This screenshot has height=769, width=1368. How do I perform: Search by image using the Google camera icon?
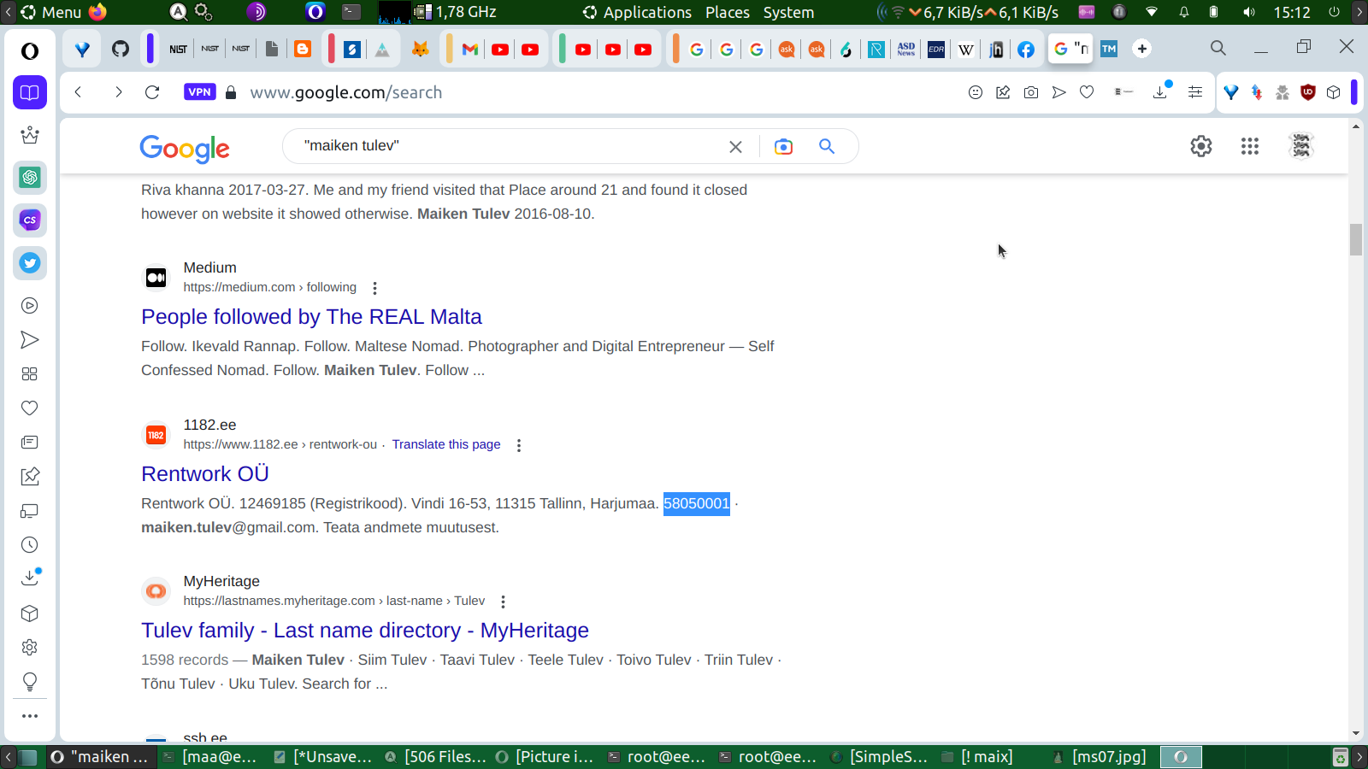tap(783, 147)
